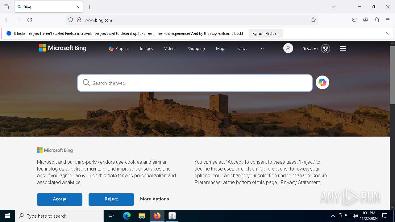The height and width of the screenshot is (222, 395).
Task: Open the Privacy Statement link
Action: (x=300, y=182)
